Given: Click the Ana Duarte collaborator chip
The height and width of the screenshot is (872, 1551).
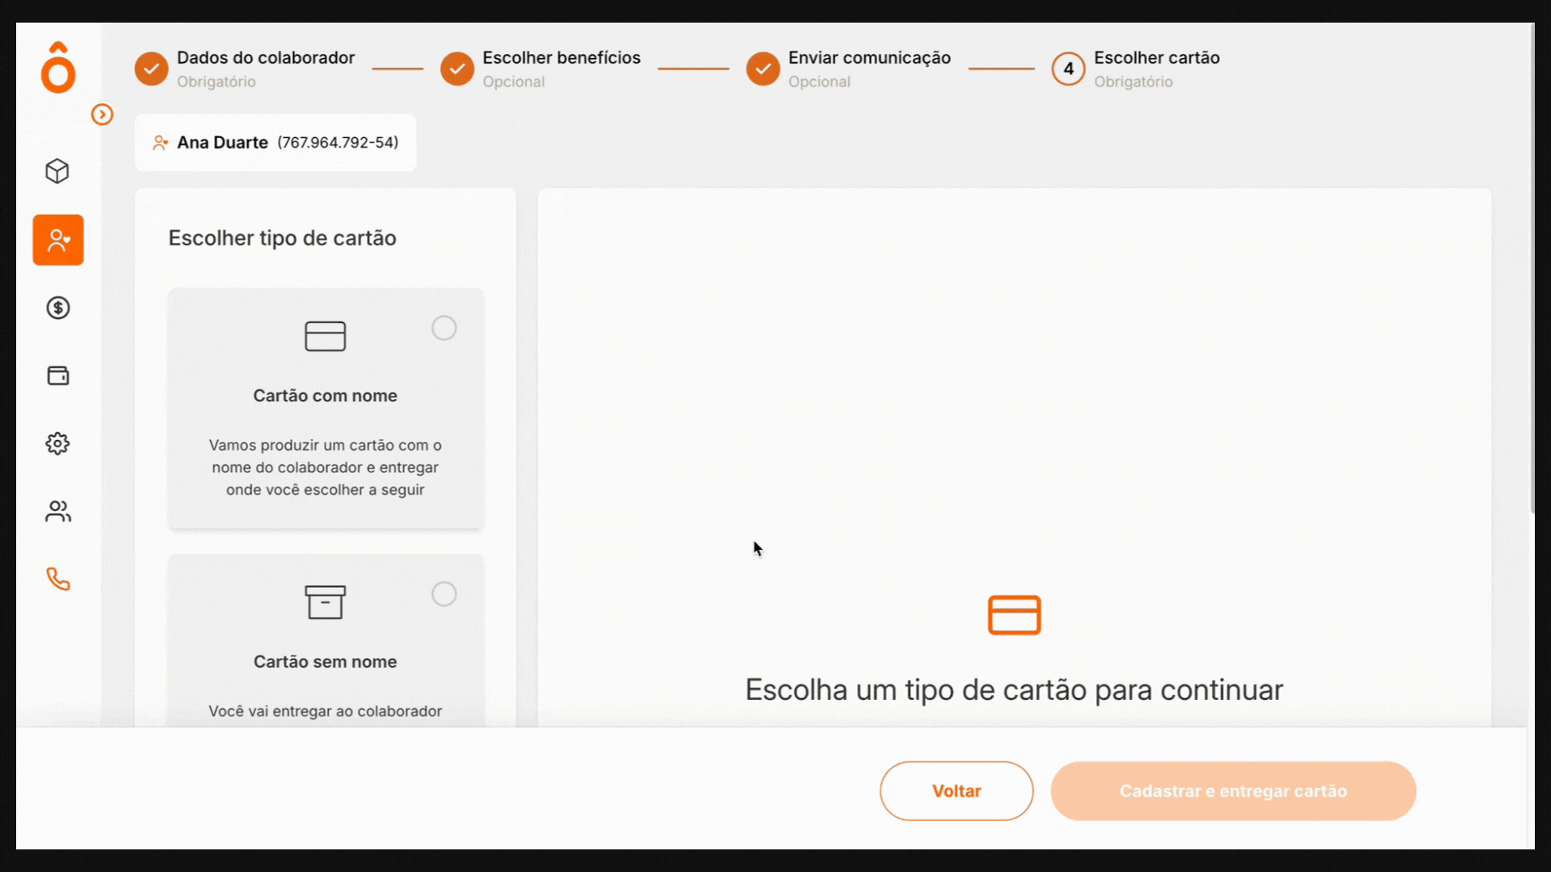Looking at the screenshot, I should tap(275, 142).
